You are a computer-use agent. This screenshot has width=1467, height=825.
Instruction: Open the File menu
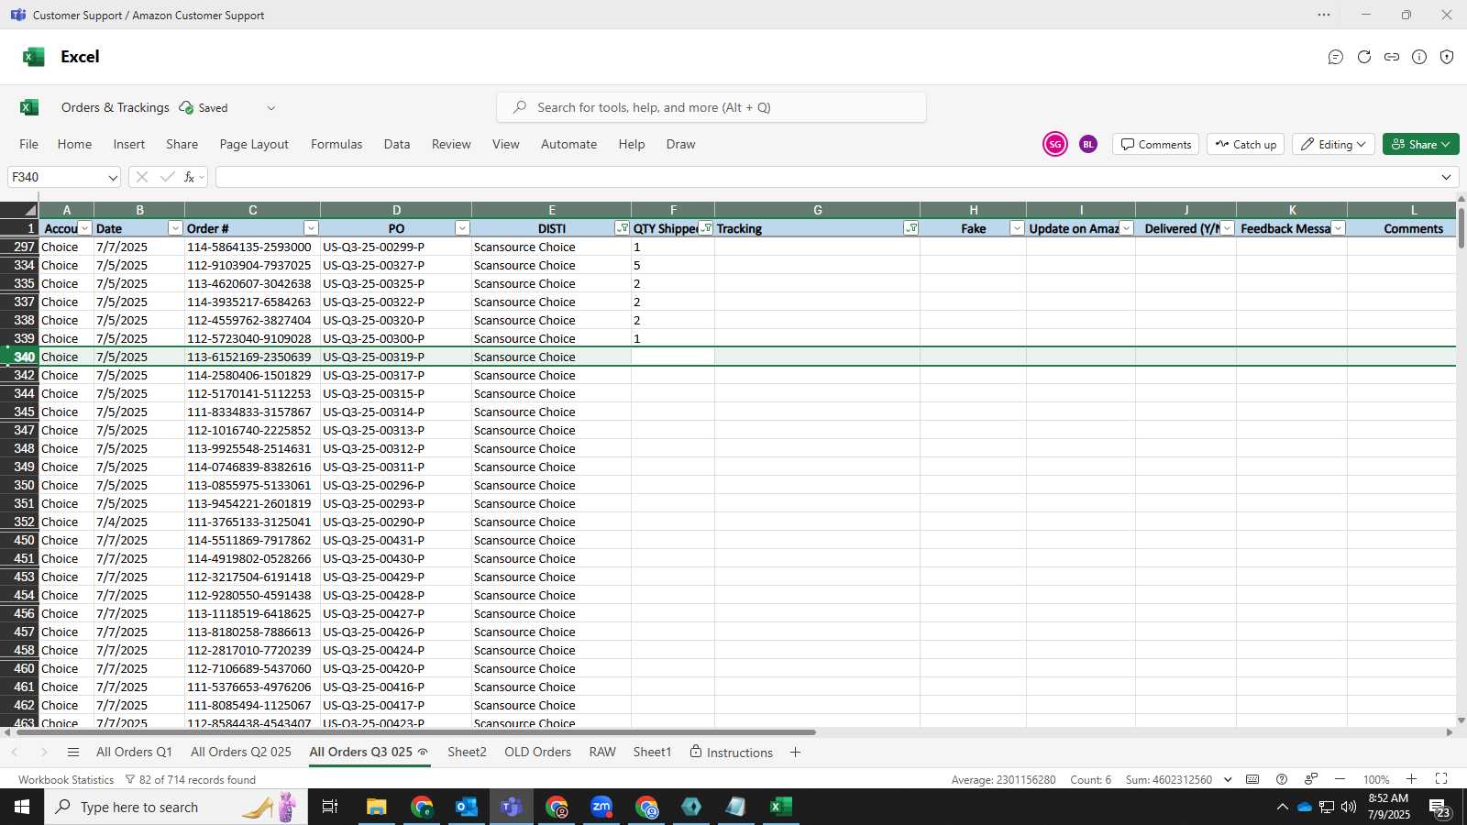29,144
